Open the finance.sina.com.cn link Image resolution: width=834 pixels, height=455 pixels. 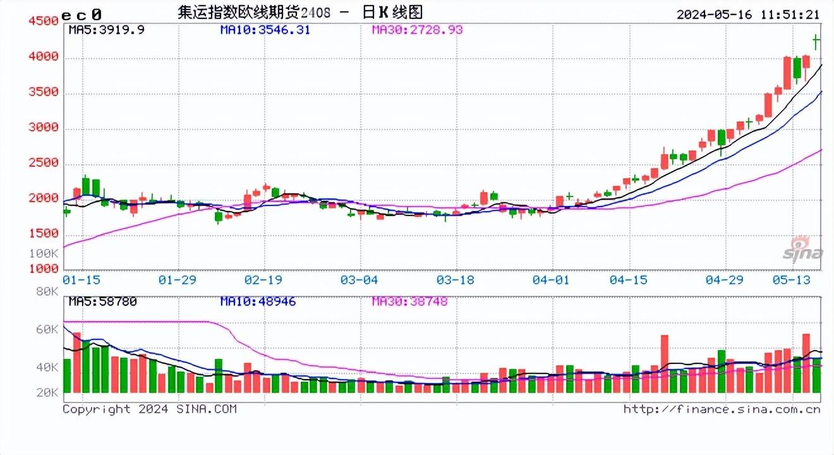tap(722, 409)
